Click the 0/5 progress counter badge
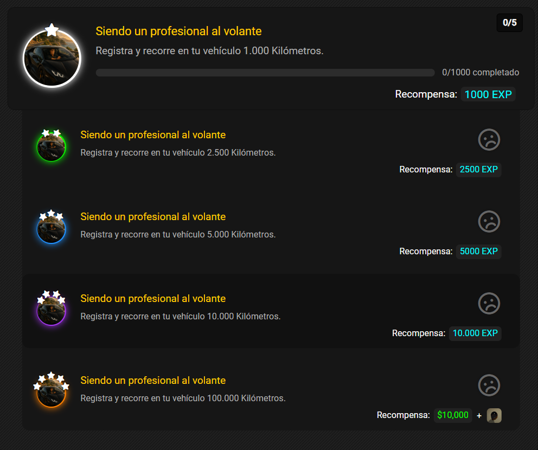Viewport: 538px width, 450px height. 509,23
